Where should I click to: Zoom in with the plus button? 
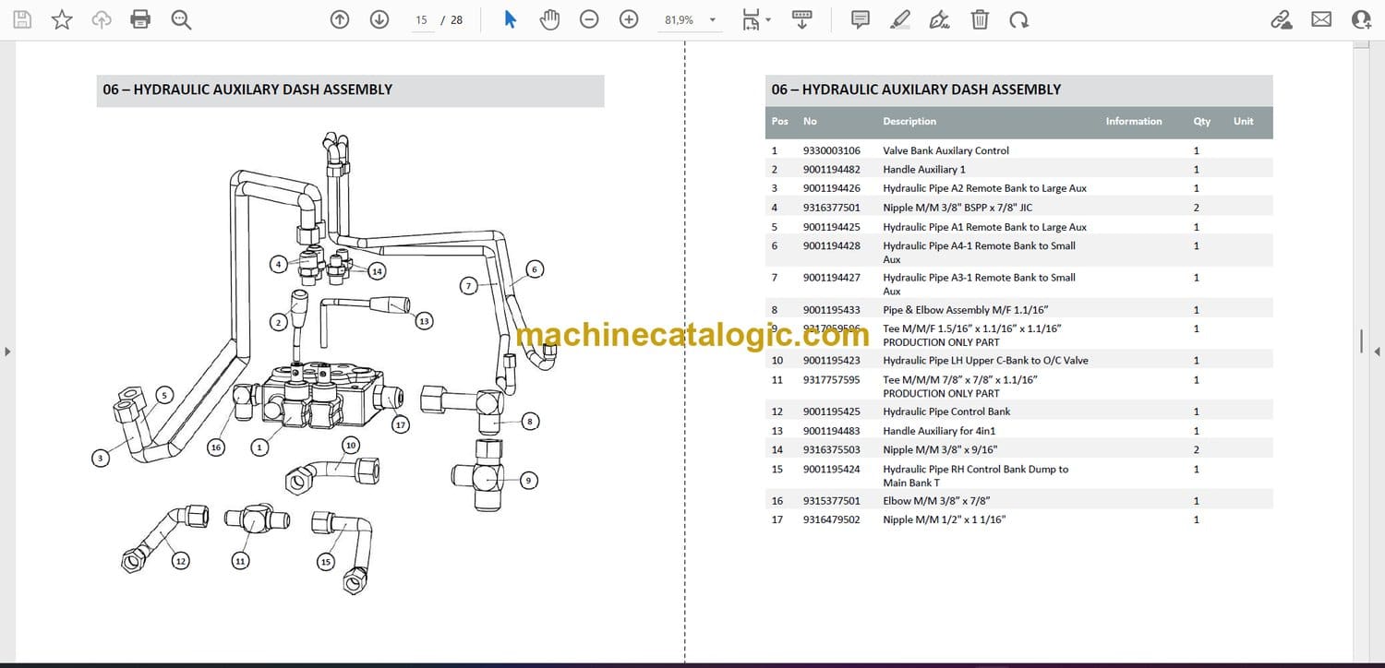click(629, 19)
